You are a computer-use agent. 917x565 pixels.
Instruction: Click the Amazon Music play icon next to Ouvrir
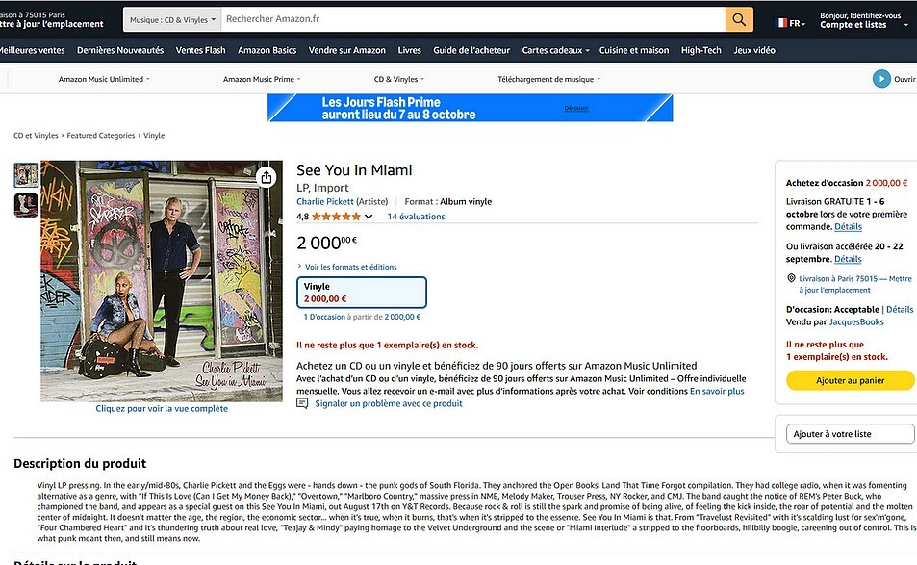point(881,79)
